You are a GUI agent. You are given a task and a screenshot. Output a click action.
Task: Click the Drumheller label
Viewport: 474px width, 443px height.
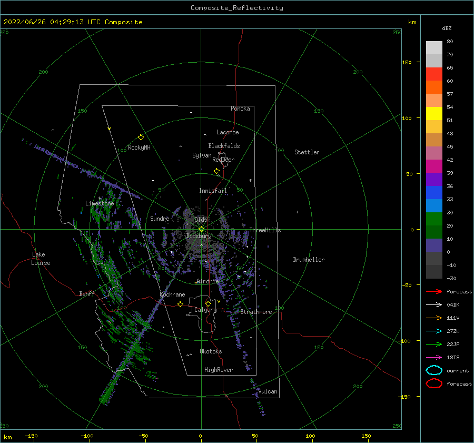coord(309,260)
